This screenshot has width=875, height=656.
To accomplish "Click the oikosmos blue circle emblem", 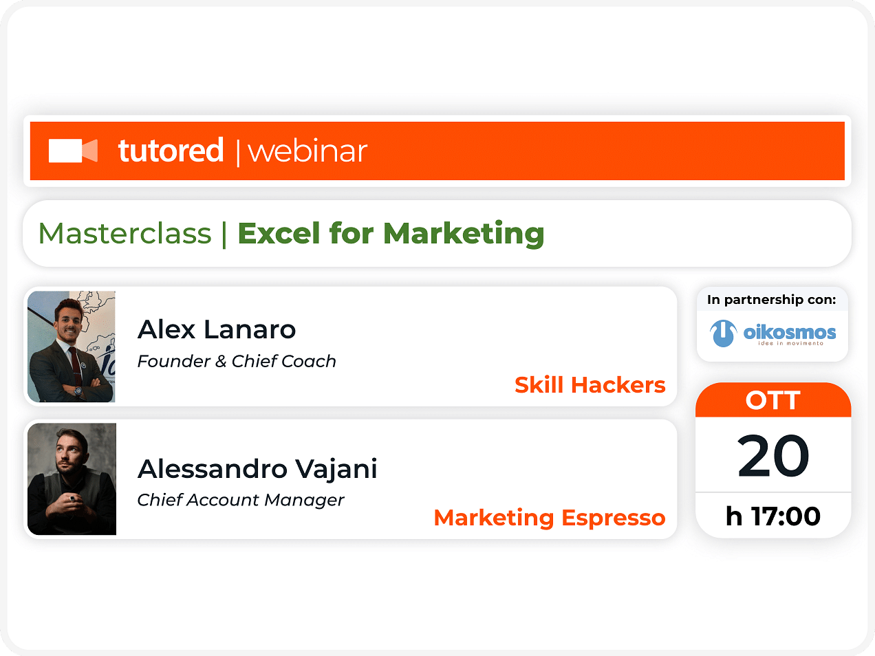I will pyautogui.click(x=723, y=334).
